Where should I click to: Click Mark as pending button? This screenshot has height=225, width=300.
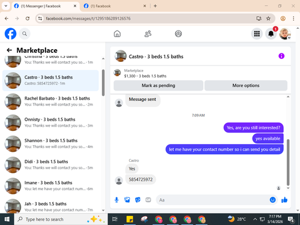[158, 85]
